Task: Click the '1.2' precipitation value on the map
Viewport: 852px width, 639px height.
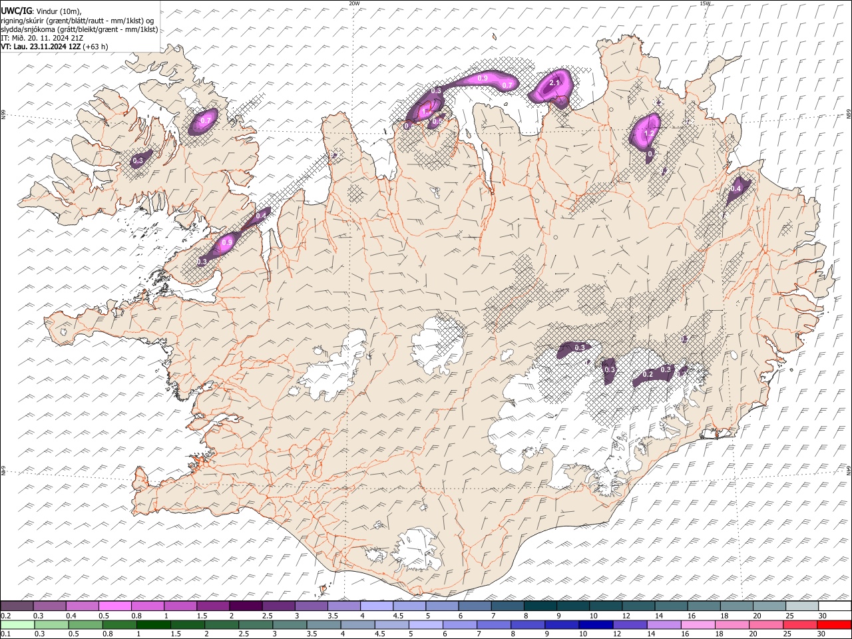Action: click(649, 134)
